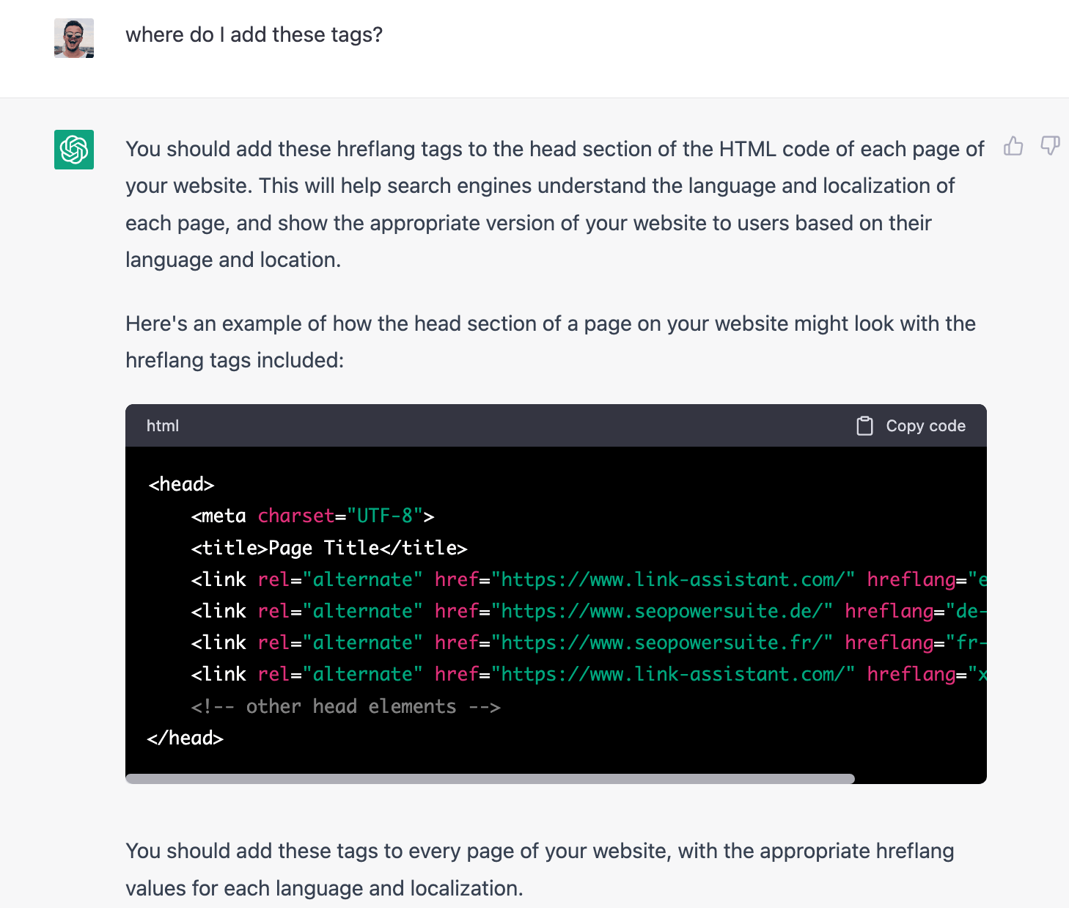This screenshot has width=1069, height=908.
Task: Select the html language label on the code header
Action: coord(162,425)
